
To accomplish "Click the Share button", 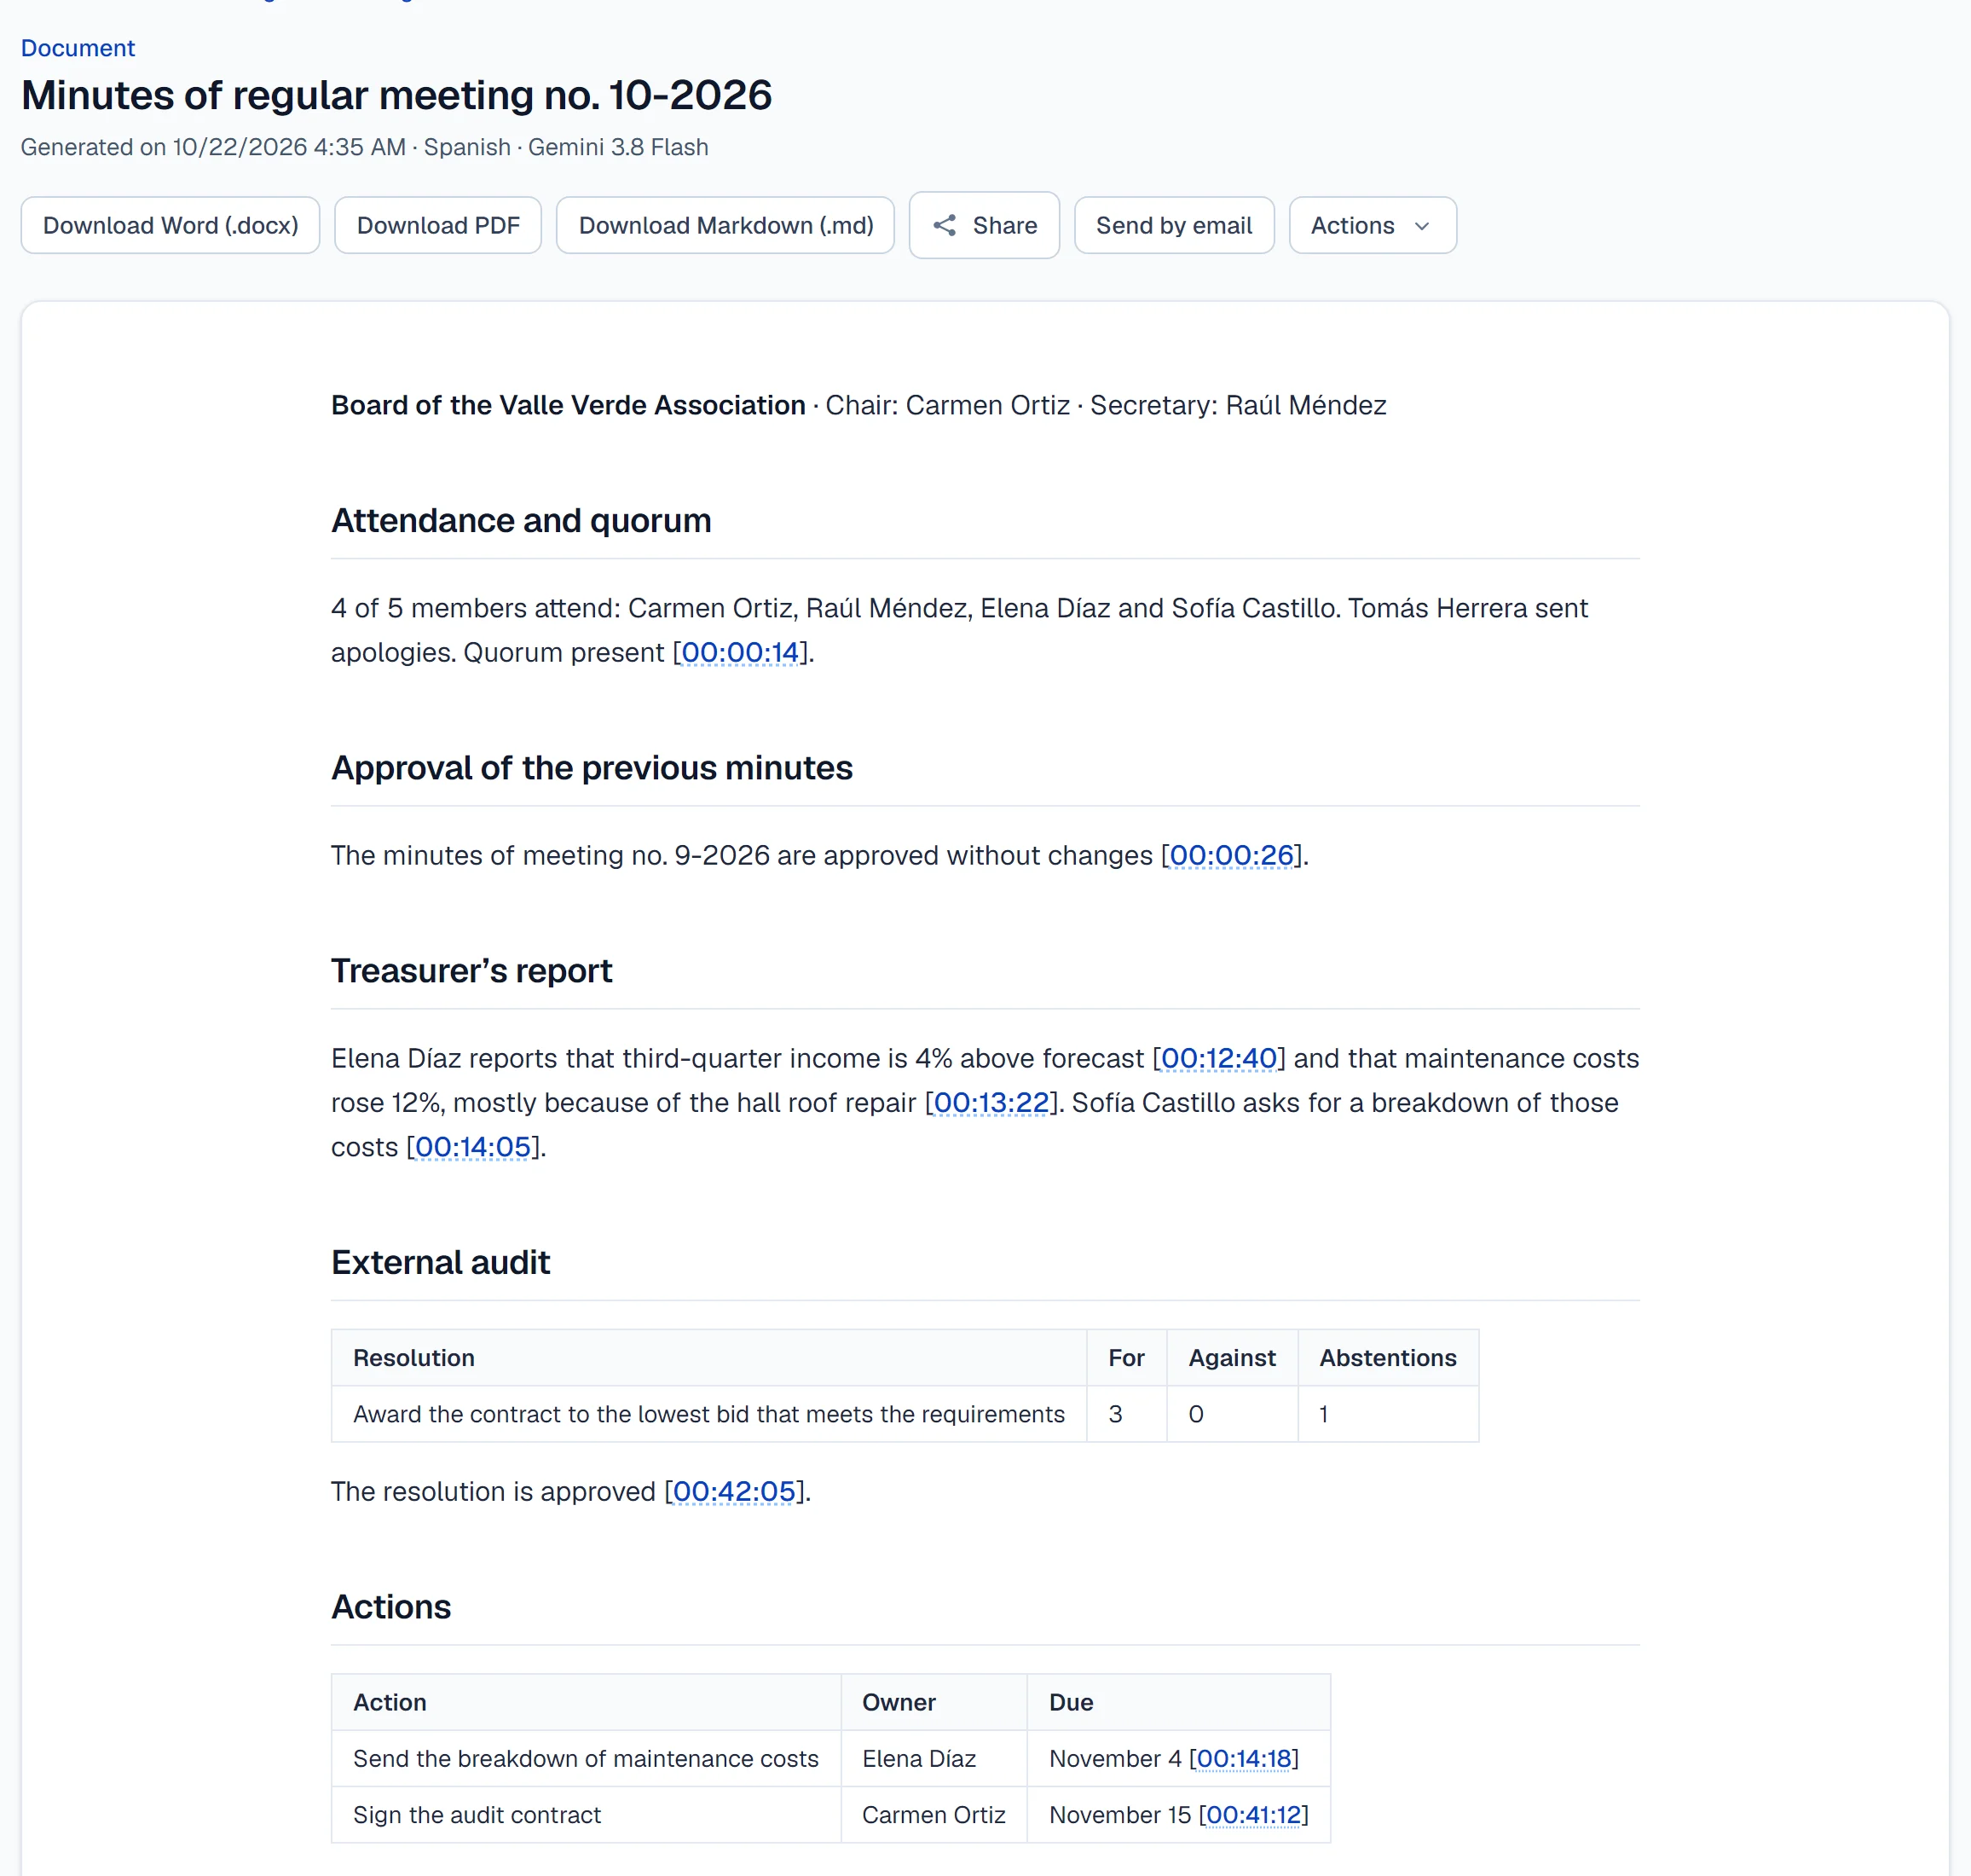I will pyautogui.click(x=985, y=225).
